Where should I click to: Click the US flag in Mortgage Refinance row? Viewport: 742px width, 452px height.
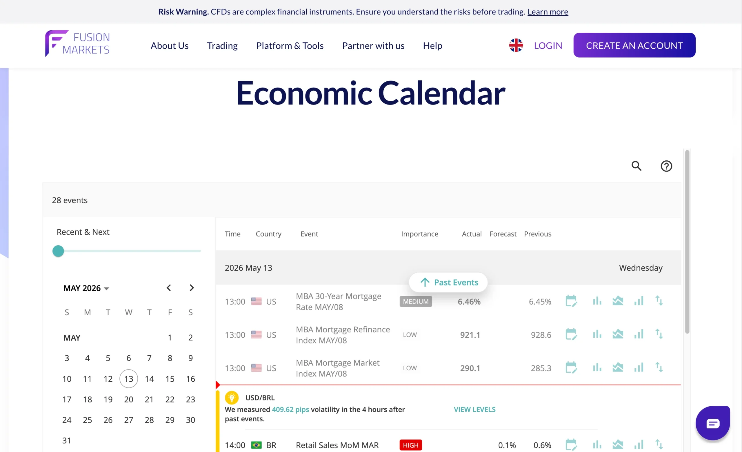tap(256, 335)
